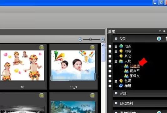
Task: Click JPG badge on the blue landscape thumbnail
Action: 92,95
